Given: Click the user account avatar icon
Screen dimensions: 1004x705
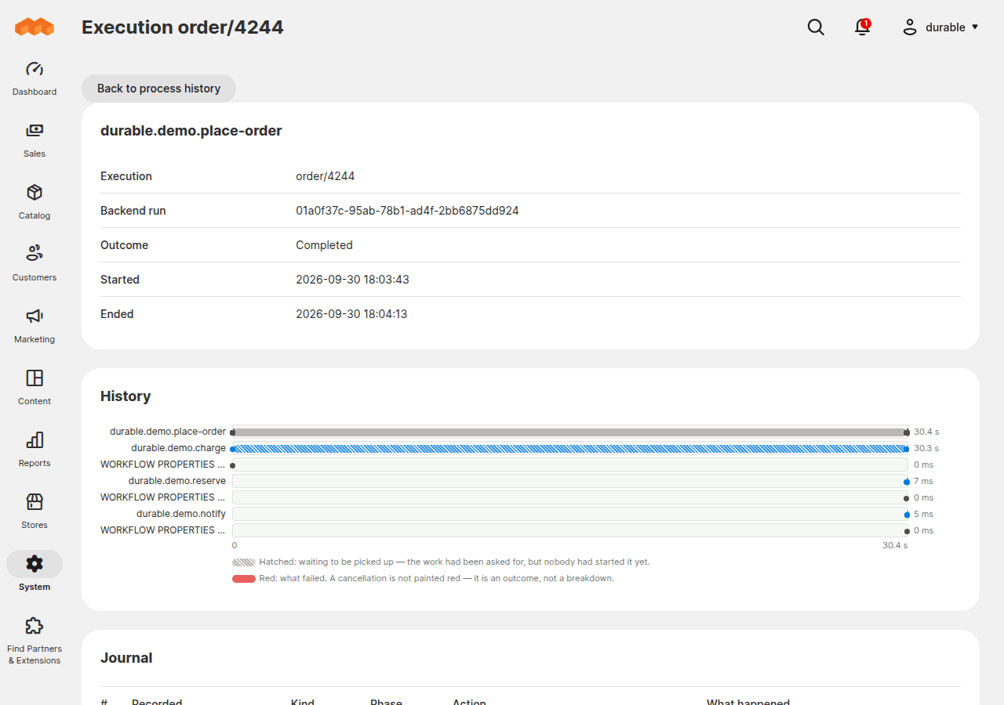Looking at the screenshot, I should [910, 27].
